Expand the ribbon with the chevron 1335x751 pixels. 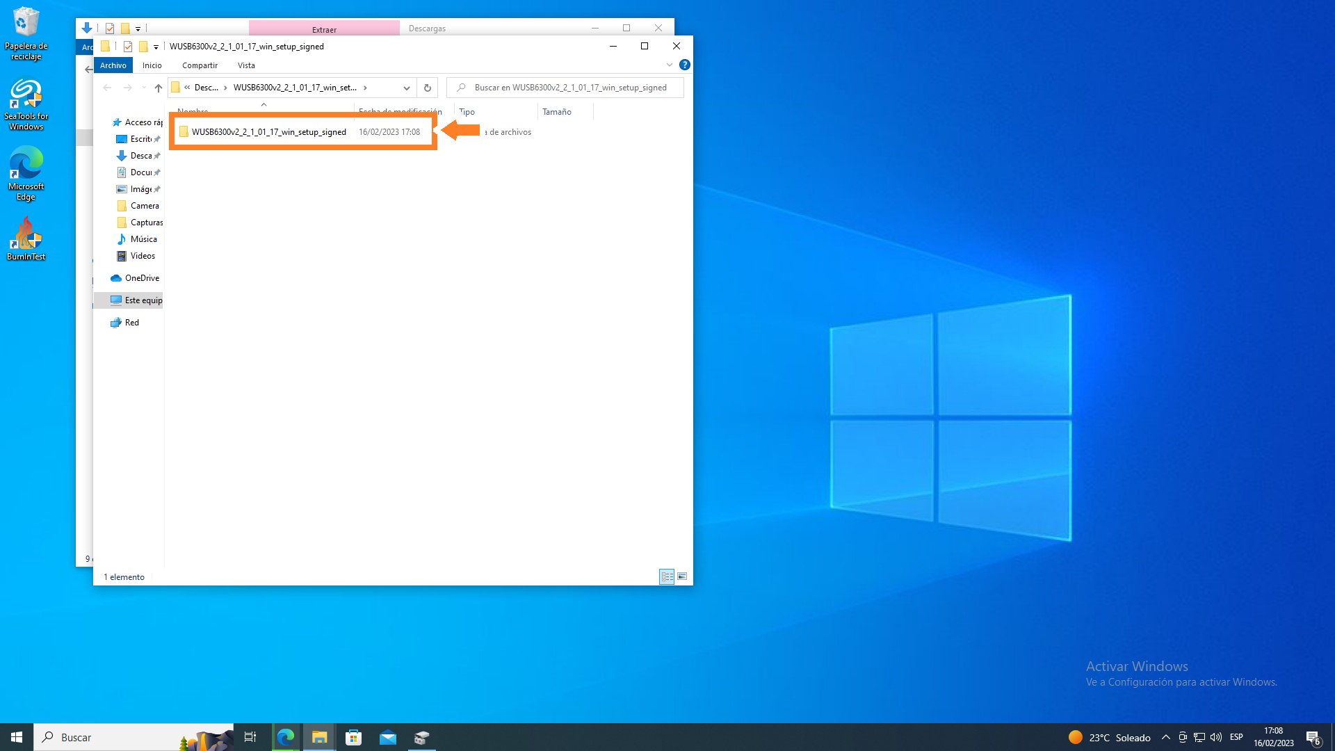(x=669, y=65)
